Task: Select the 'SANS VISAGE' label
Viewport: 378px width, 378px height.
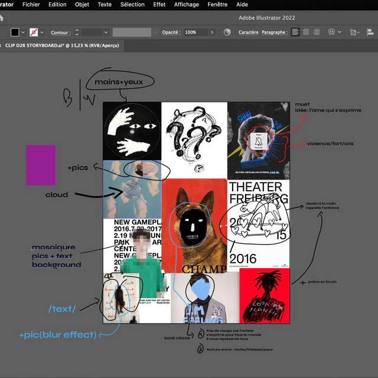Action: pyautogui.click(x=177, y=338)
